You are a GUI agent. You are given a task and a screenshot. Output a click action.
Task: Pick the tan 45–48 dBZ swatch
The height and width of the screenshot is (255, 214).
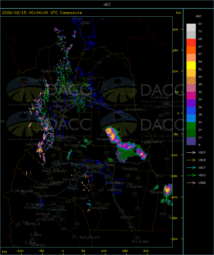(x=191, y=80)
